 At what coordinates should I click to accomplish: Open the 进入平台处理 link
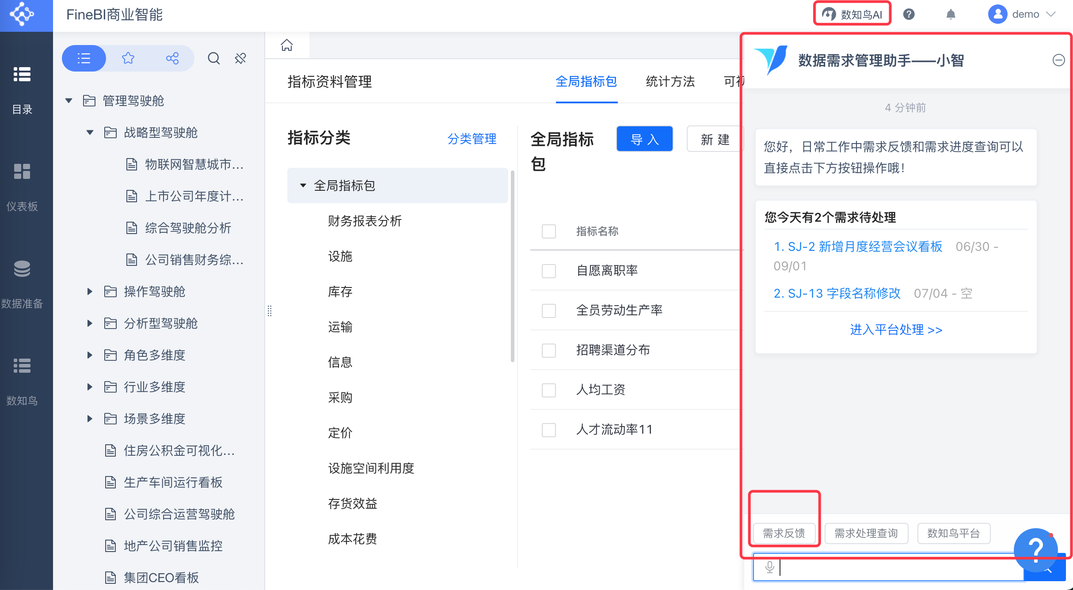pyautogui.click(x=896, y=329)
